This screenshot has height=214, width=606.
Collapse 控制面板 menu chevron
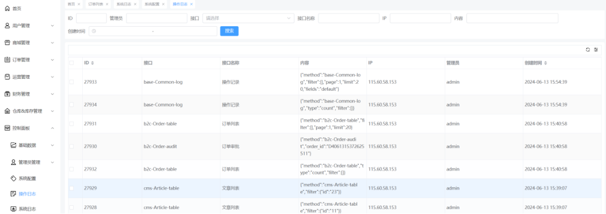tap(53, 128)
